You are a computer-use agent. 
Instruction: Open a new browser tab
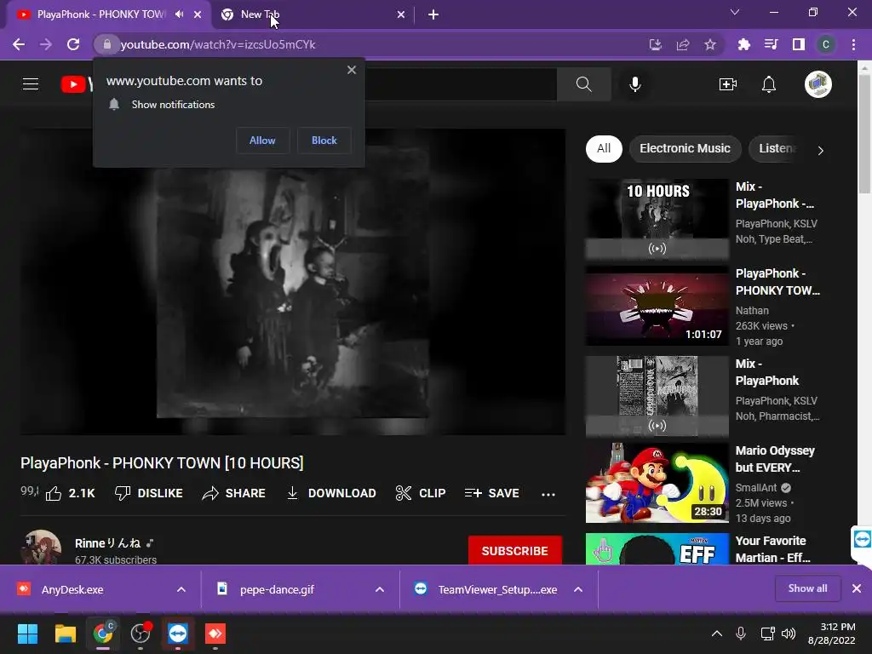[x=433, y=14]
